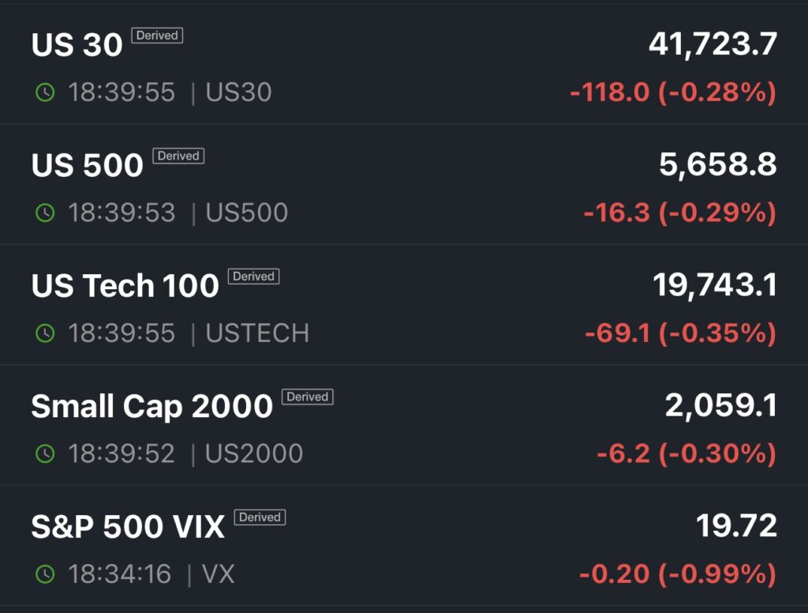Click the Derived tag beside US Tech 100
This screenshot has width=808, height=613.
tap(253, 276)
